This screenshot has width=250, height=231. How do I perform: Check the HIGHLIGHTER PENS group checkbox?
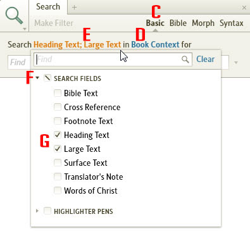coord(47,211)
